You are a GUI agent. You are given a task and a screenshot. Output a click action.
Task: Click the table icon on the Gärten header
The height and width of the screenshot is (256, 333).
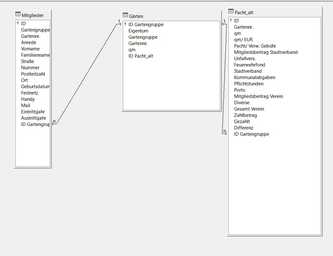click(125, 15)
